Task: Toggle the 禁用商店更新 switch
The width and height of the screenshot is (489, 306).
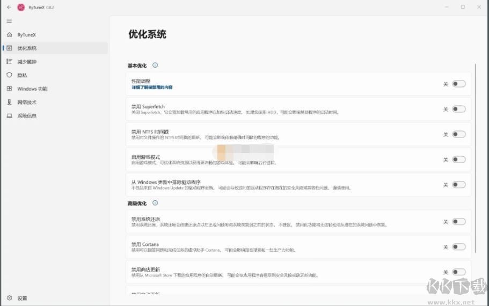Action: [459, 272]
